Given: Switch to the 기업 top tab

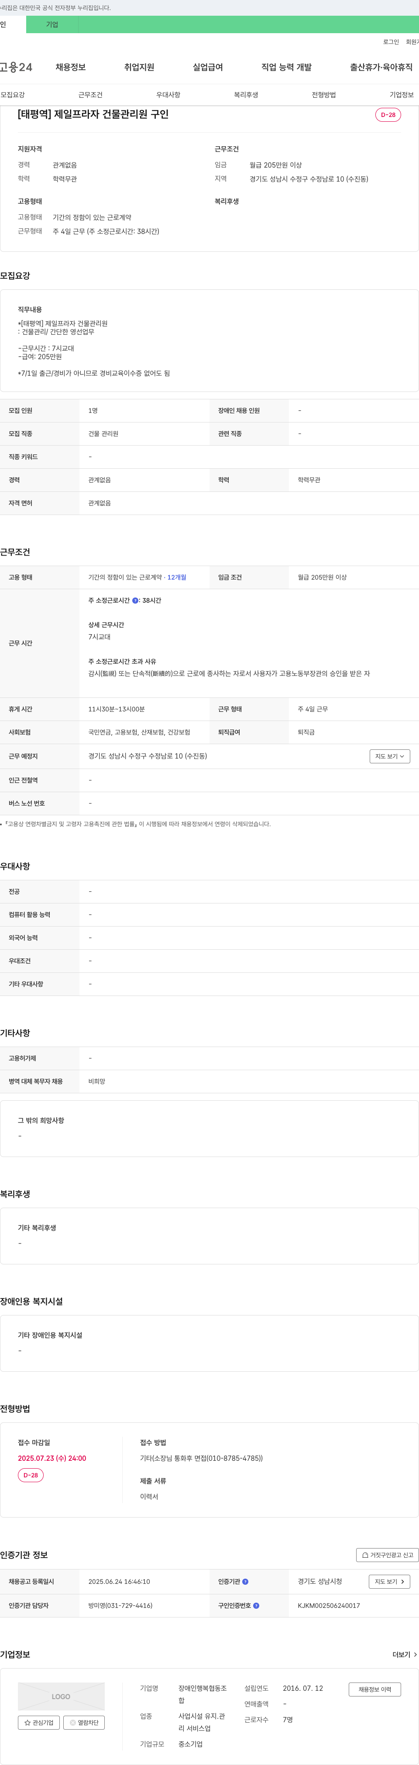Looking at the screenshot, I should coord(52,25).
